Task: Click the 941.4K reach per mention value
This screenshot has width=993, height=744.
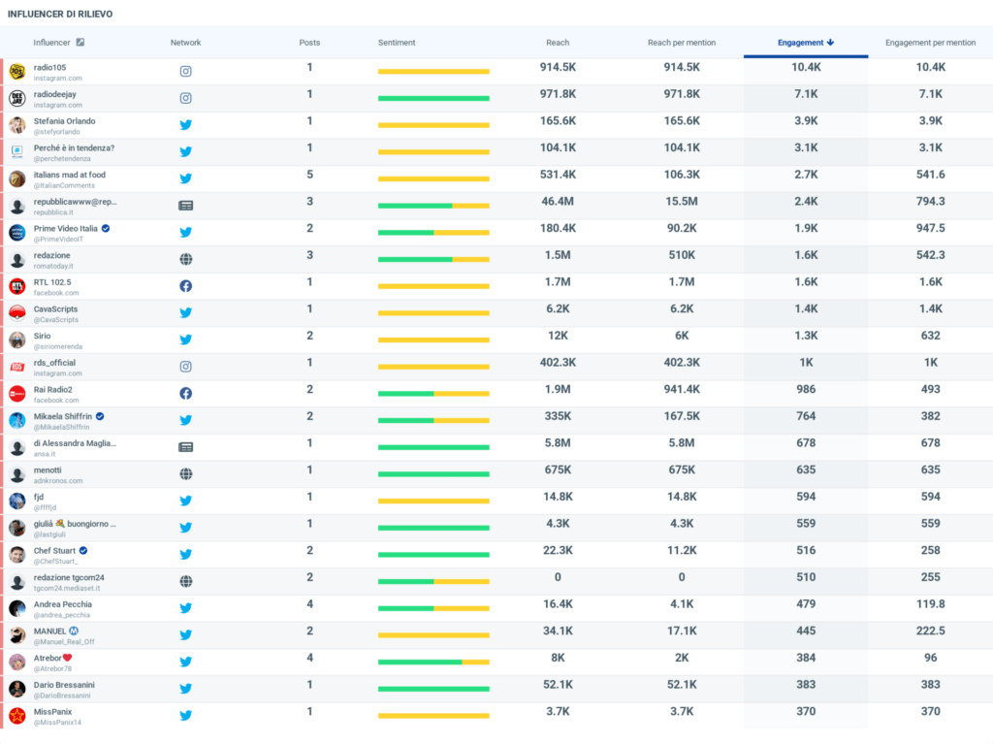Action: 682,389
